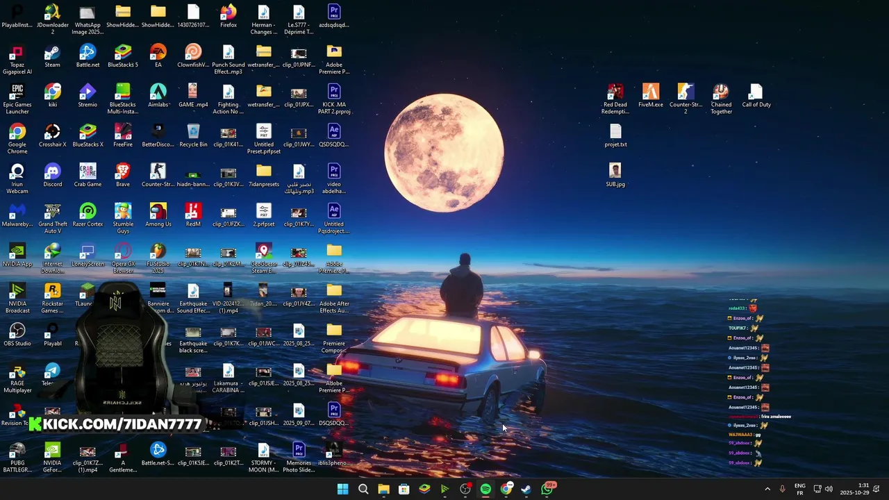Open the JDownloader 2 desktop shortcut
Screen dimensions: 889x500
[52, 19]
